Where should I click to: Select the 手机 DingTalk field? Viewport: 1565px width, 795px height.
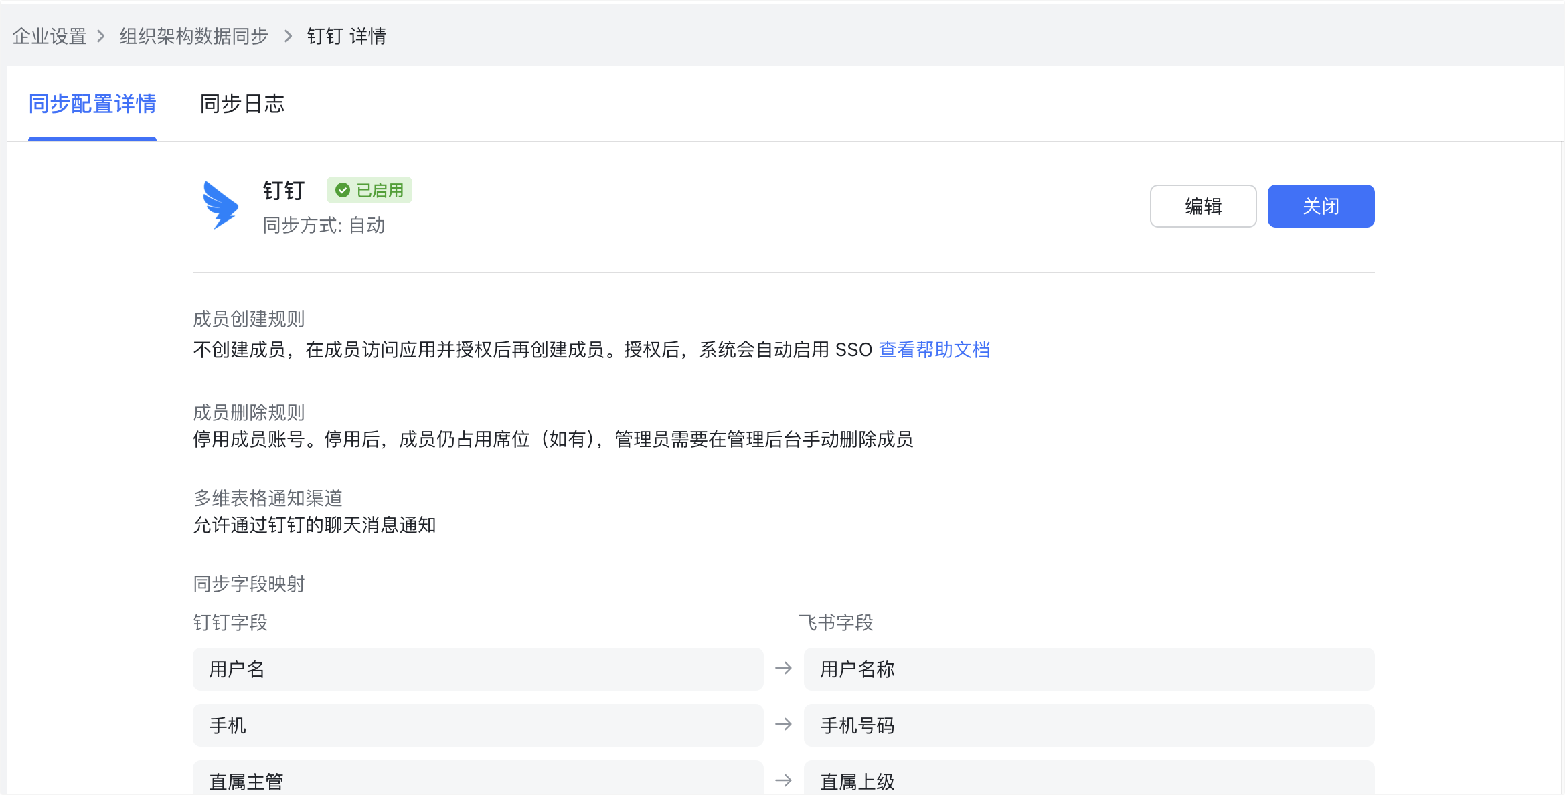[x=478, y=725]
